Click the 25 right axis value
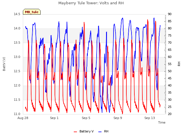The height and width of the screenshot is (137, 183). tap(170, 107)
